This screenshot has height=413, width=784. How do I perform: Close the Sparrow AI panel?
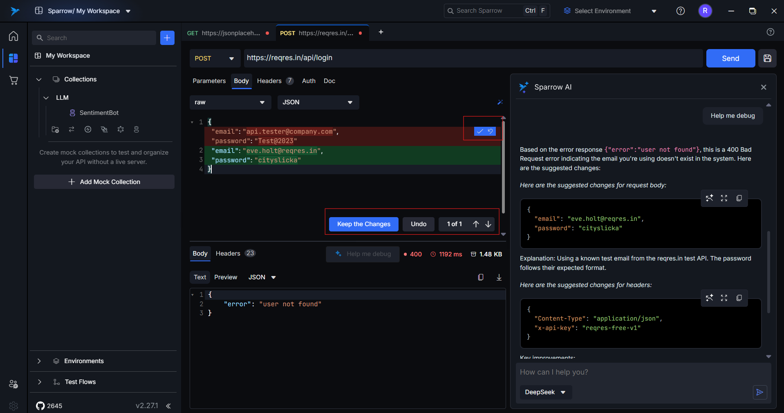[764, 87]
